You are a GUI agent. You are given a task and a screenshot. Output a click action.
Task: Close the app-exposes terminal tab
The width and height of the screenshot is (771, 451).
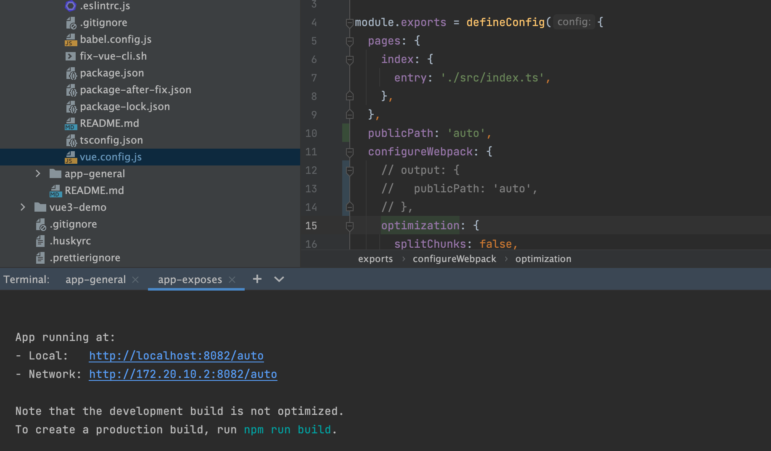[232, 280]
